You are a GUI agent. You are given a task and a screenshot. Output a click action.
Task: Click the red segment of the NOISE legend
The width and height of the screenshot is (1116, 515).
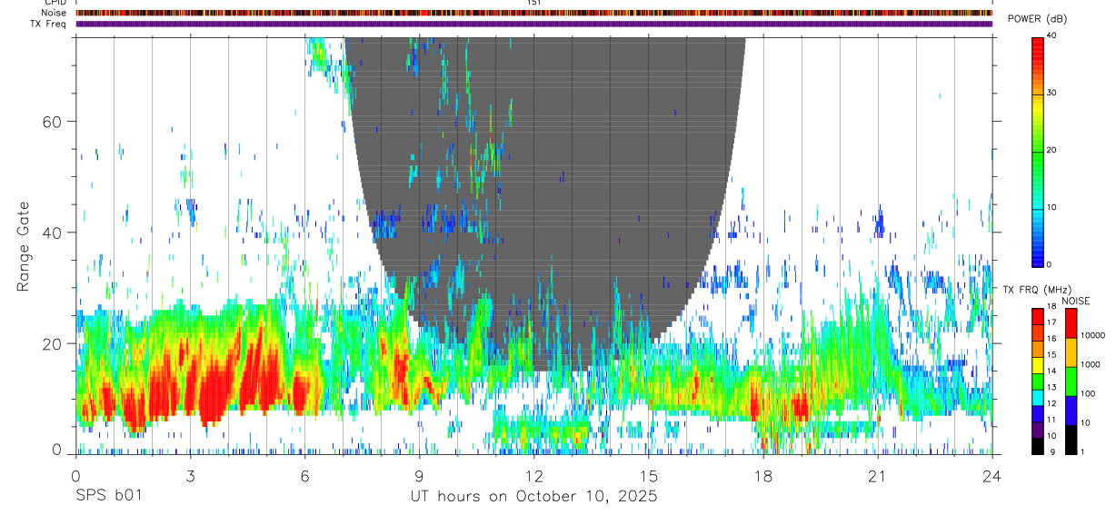pyautogui.click(x=1071, y=322)
